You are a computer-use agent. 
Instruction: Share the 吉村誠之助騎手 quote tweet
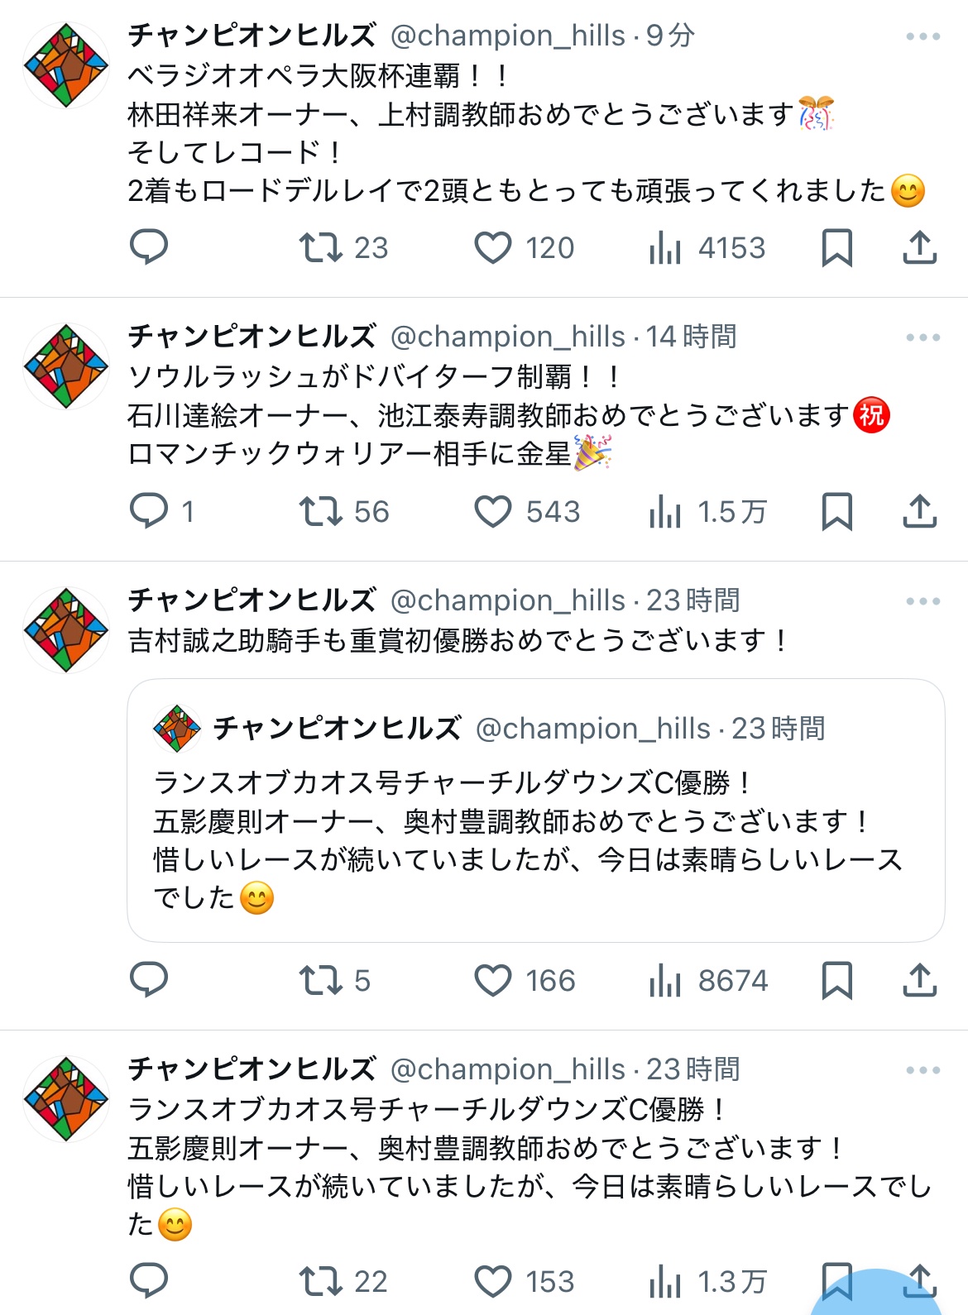(919, 980)
